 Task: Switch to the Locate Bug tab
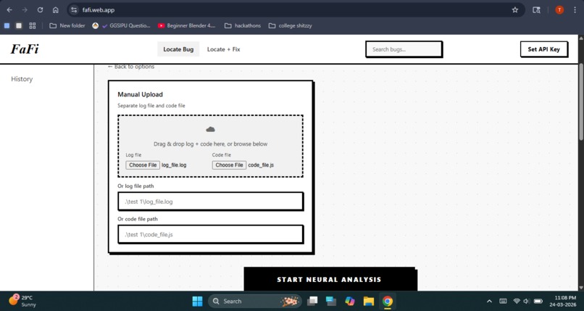pyautogui.click(x=178, y=49)
